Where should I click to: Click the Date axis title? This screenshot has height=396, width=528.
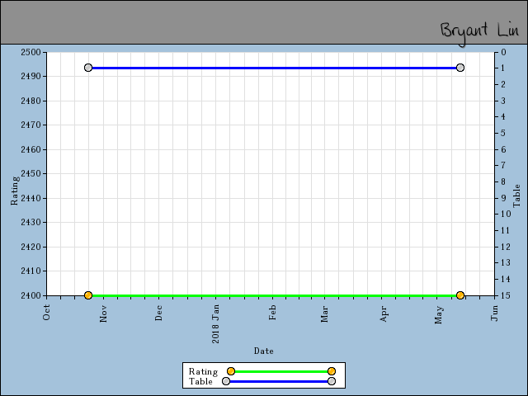click(x=264, y=351)
